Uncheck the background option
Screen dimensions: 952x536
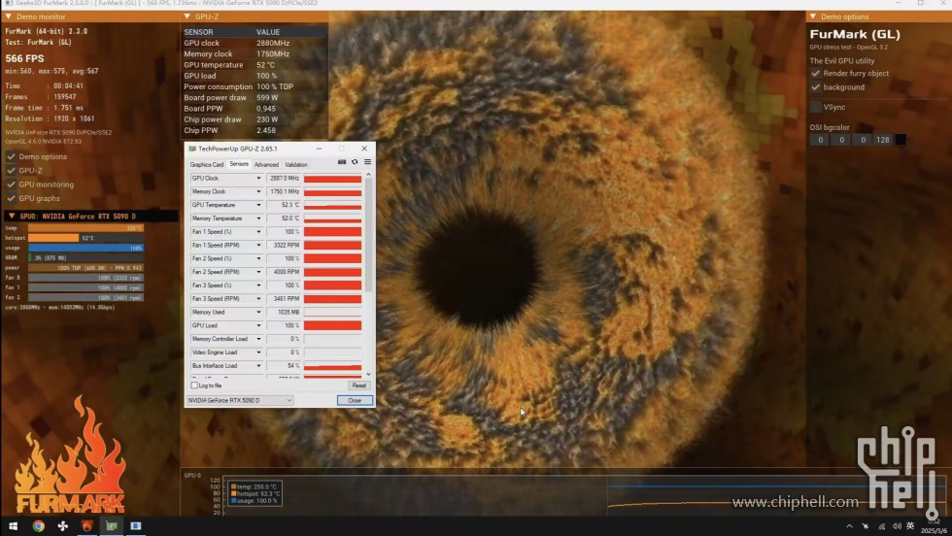click(815, 87)
